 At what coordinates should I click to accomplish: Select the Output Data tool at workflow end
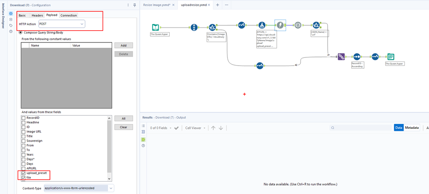click(390, 57)
